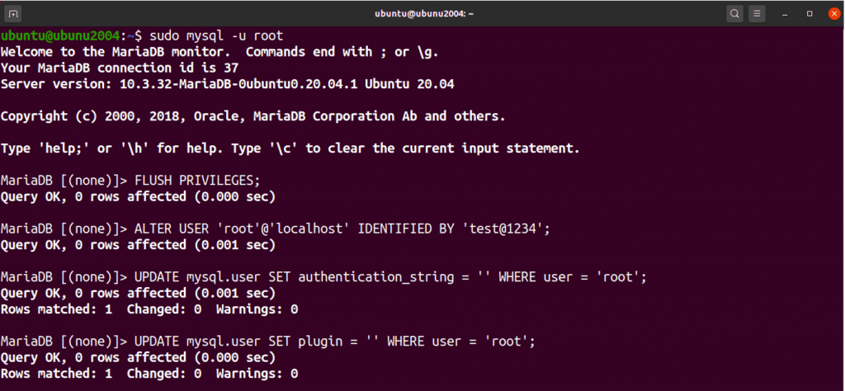Click the last 'Rows matched: 1' line

149,374
